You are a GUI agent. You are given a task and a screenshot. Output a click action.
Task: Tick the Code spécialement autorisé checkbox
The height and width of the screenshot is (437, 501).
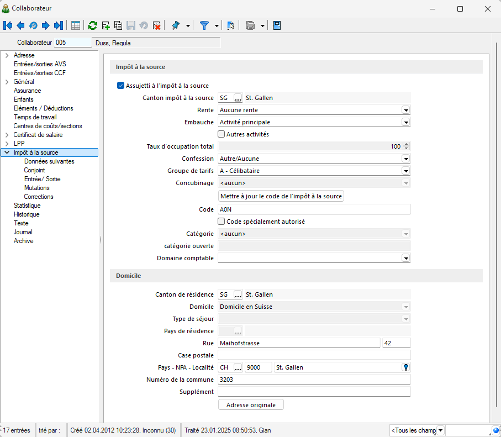pyautogui.click(x=222, y=222)
